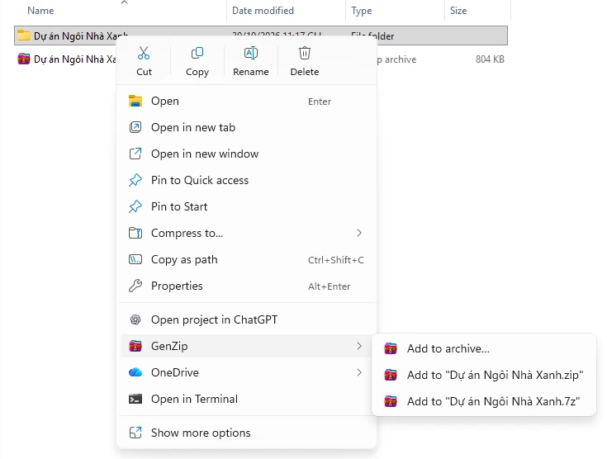Viewport: 607px width, 459px height.
Task: Click the Rename icon
Action: click(251, 53)
